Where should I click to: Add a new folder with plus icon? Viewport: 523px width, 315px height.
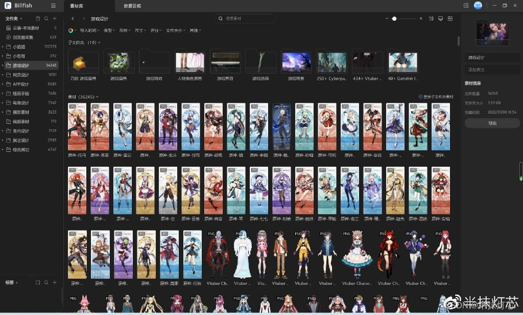point(55,19)
